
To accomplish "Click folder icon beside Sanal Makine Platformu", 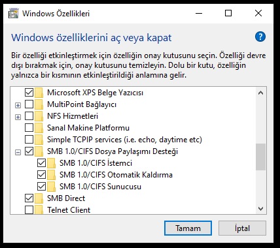I will click(39, 128).
